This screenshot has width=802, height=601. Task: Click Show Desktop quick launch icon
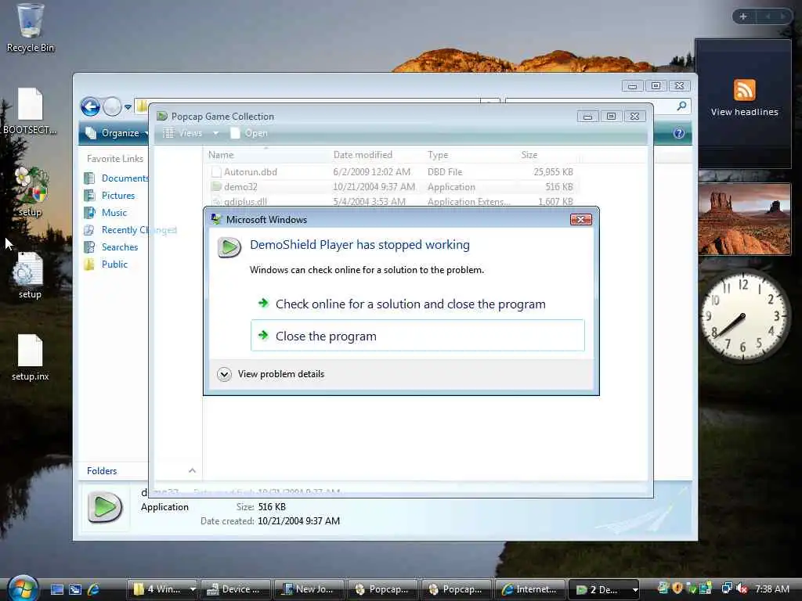[56, 590]
